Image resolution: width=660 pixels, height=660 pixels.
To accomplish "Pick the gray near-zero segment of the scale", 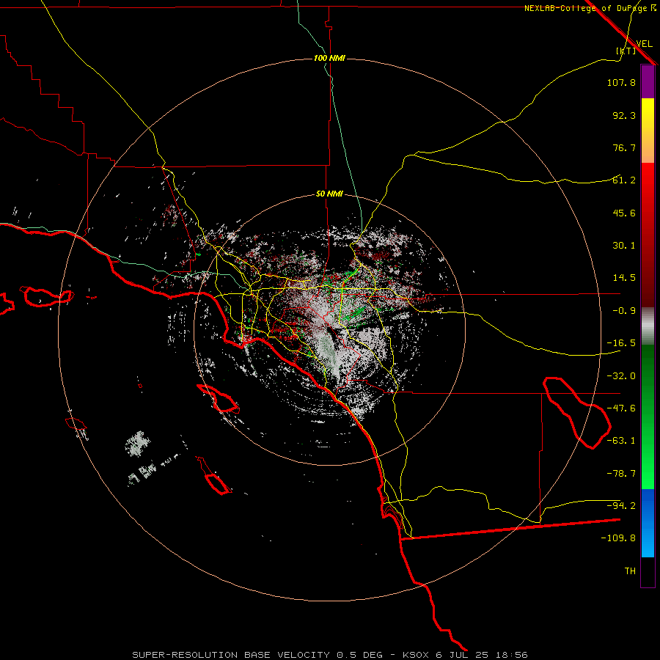I will [x=648, y=326].
